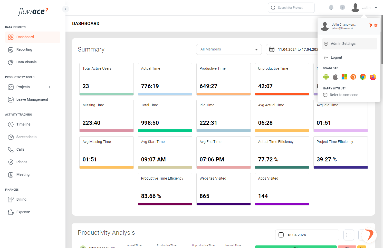Click the Project Time Efficiency 39.27 % value
This screenshot has height=248, width=383.
(x=327, y=160)
